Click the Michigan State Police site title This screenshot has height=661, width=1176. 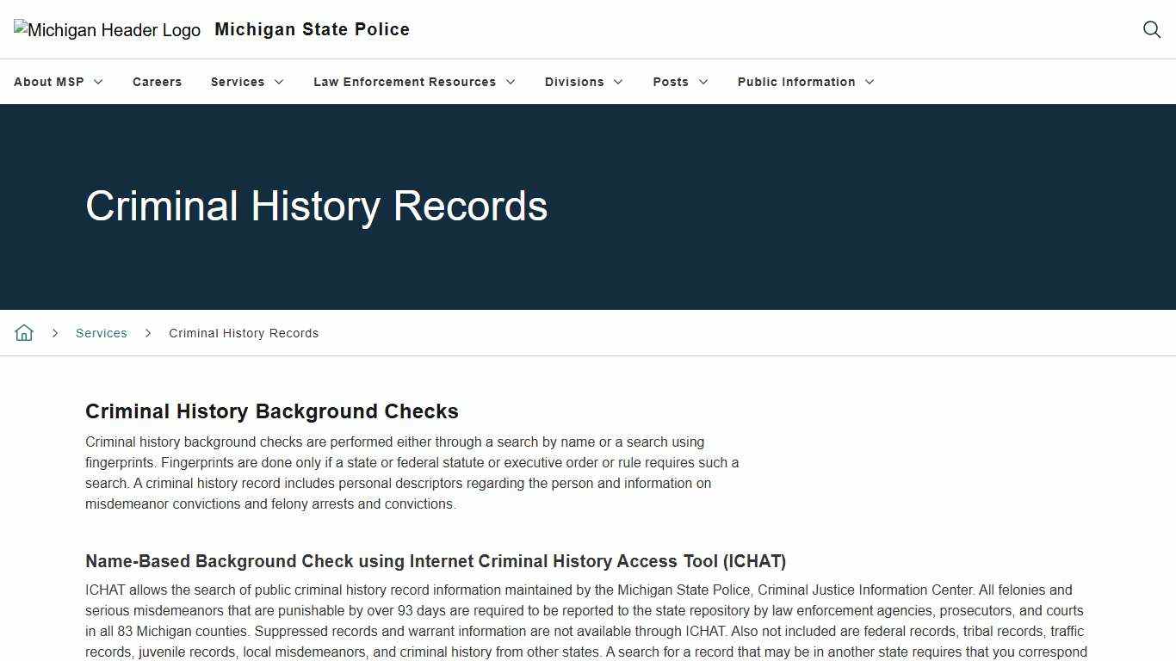pyautogui.click(x=312, y=29)
